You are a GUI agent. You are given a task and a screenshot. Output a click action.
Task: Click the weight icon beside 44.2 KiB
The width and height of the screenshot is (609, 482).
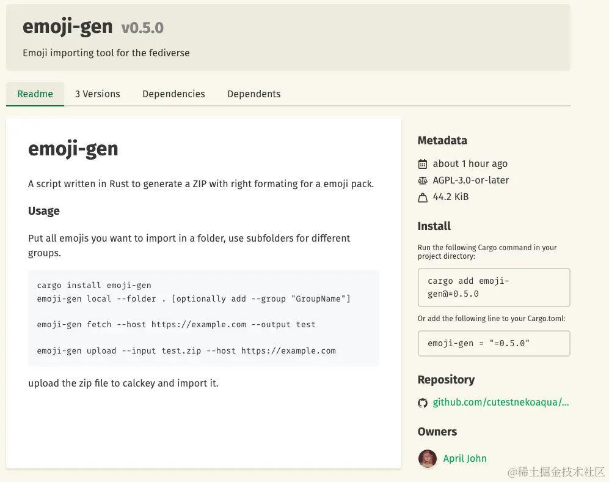[423, 198]
